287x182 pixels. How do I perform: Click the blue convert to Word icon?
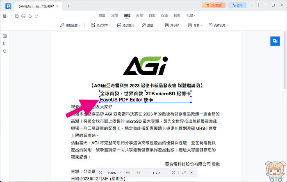275,41
